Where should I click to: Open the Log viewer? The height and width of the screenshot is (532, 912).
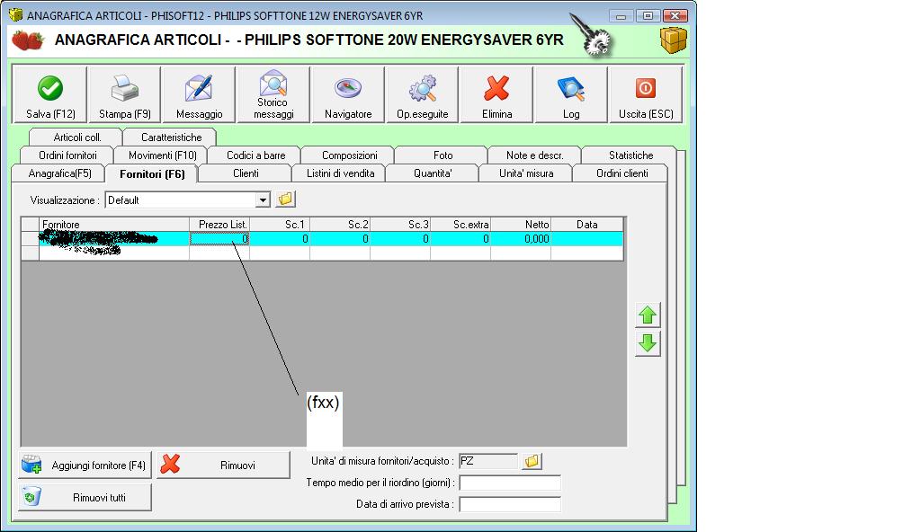(571, 94)
